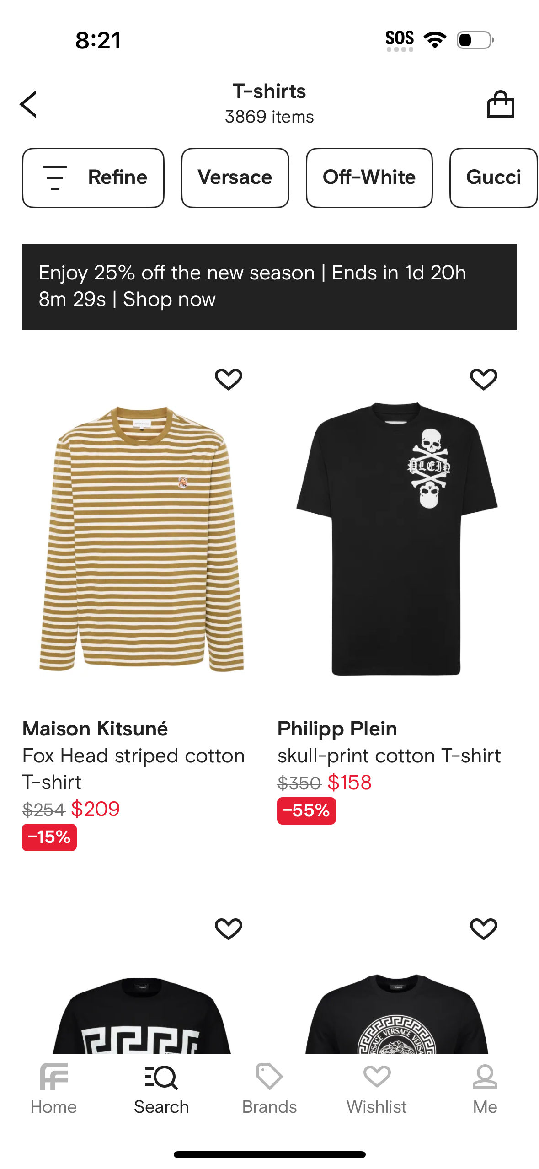Select the Gucci brand filter
Image resolution: width=539 pixels, height=1169 pixels.
(493, 177)
